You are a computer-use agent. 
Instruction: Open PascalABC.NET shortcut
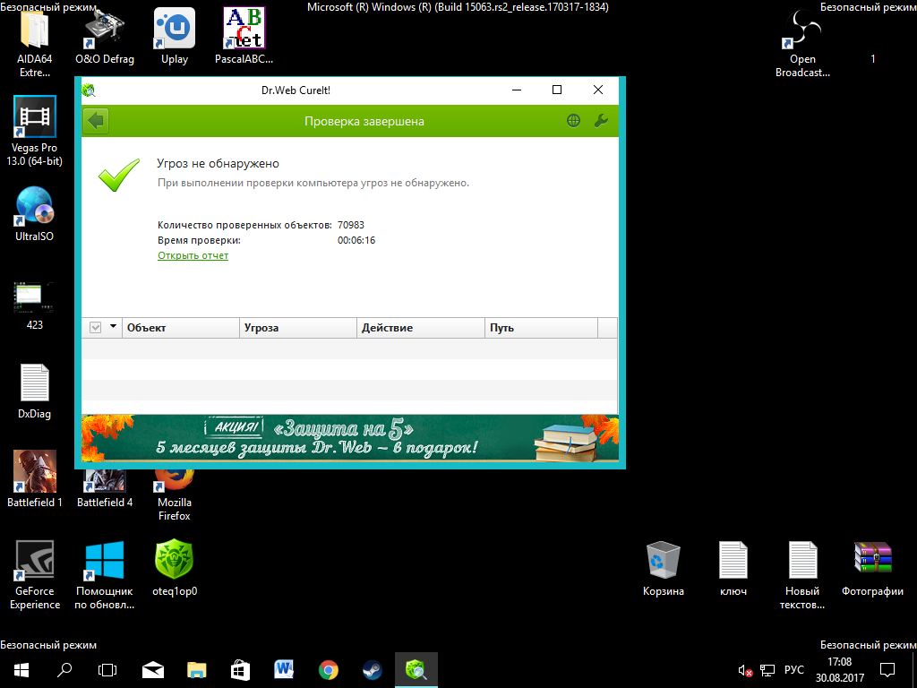pyautogui.click(x=244, y=36)
